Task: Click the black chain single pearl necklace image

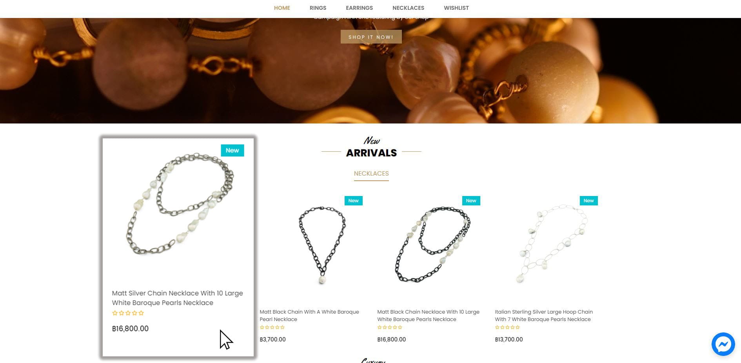Action: pyautogui.click(x=322, y=245)
